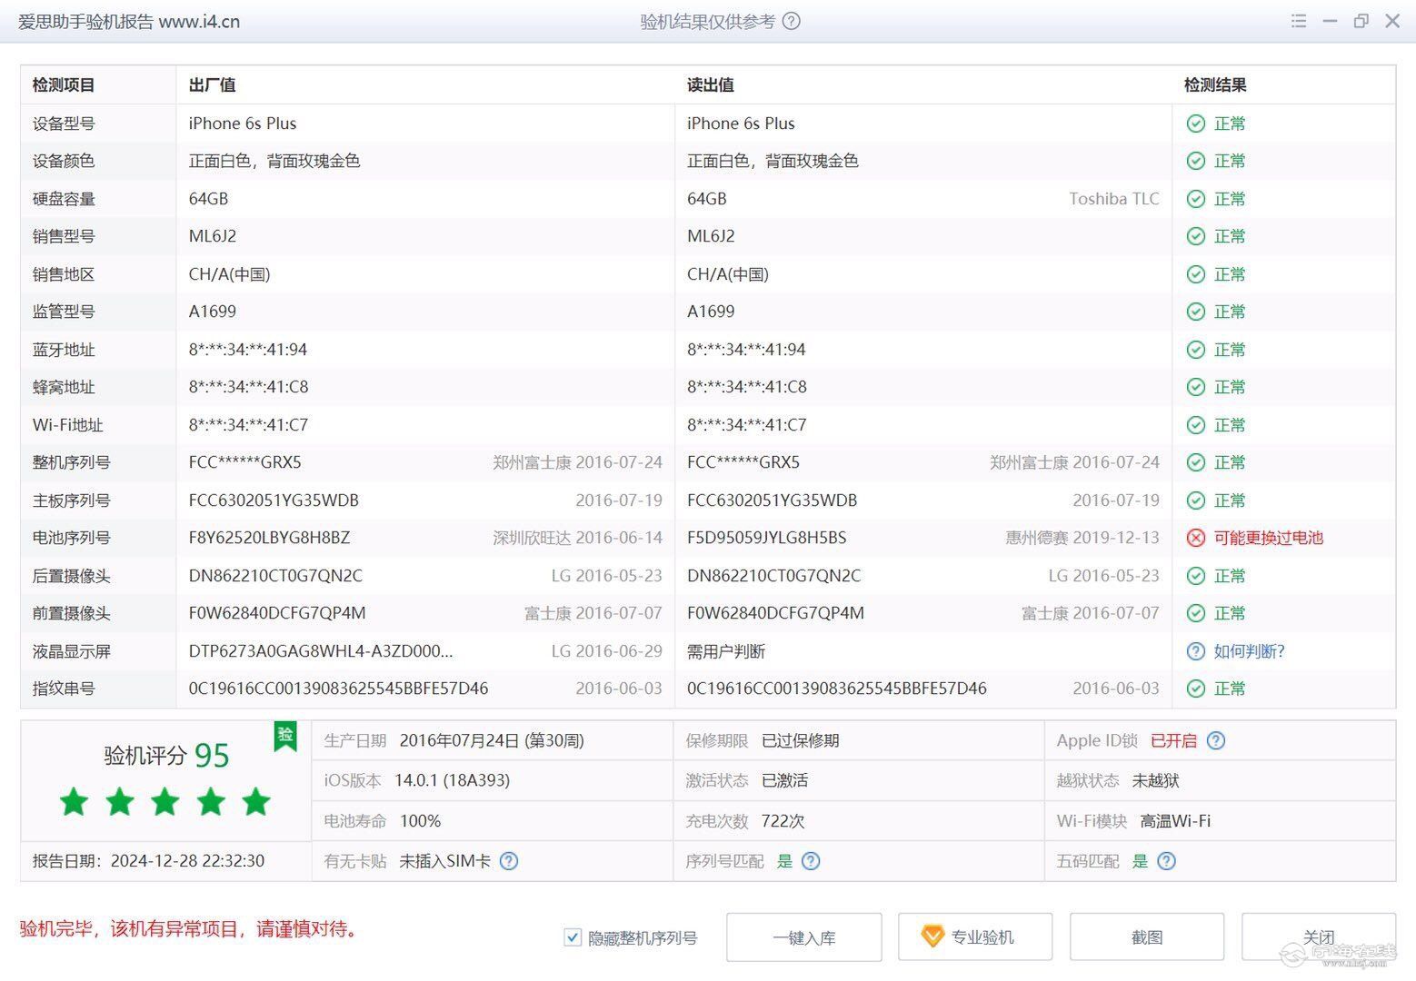Click the green check icon in 后置摄像头 row
The height and width of the screenshot is (981, 1416).
coord(1196,576)
